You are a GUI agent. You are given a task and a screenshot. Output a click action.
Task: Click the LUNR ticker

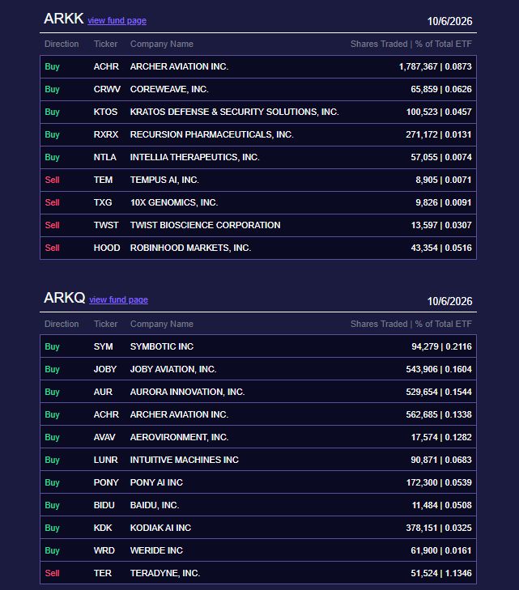[x=106, y=460]
